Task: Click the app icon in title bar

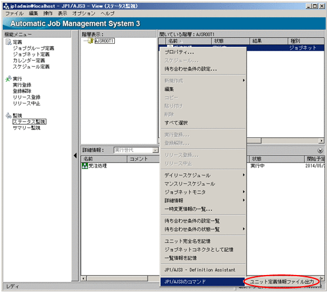Action: click(x=7, y=6)
